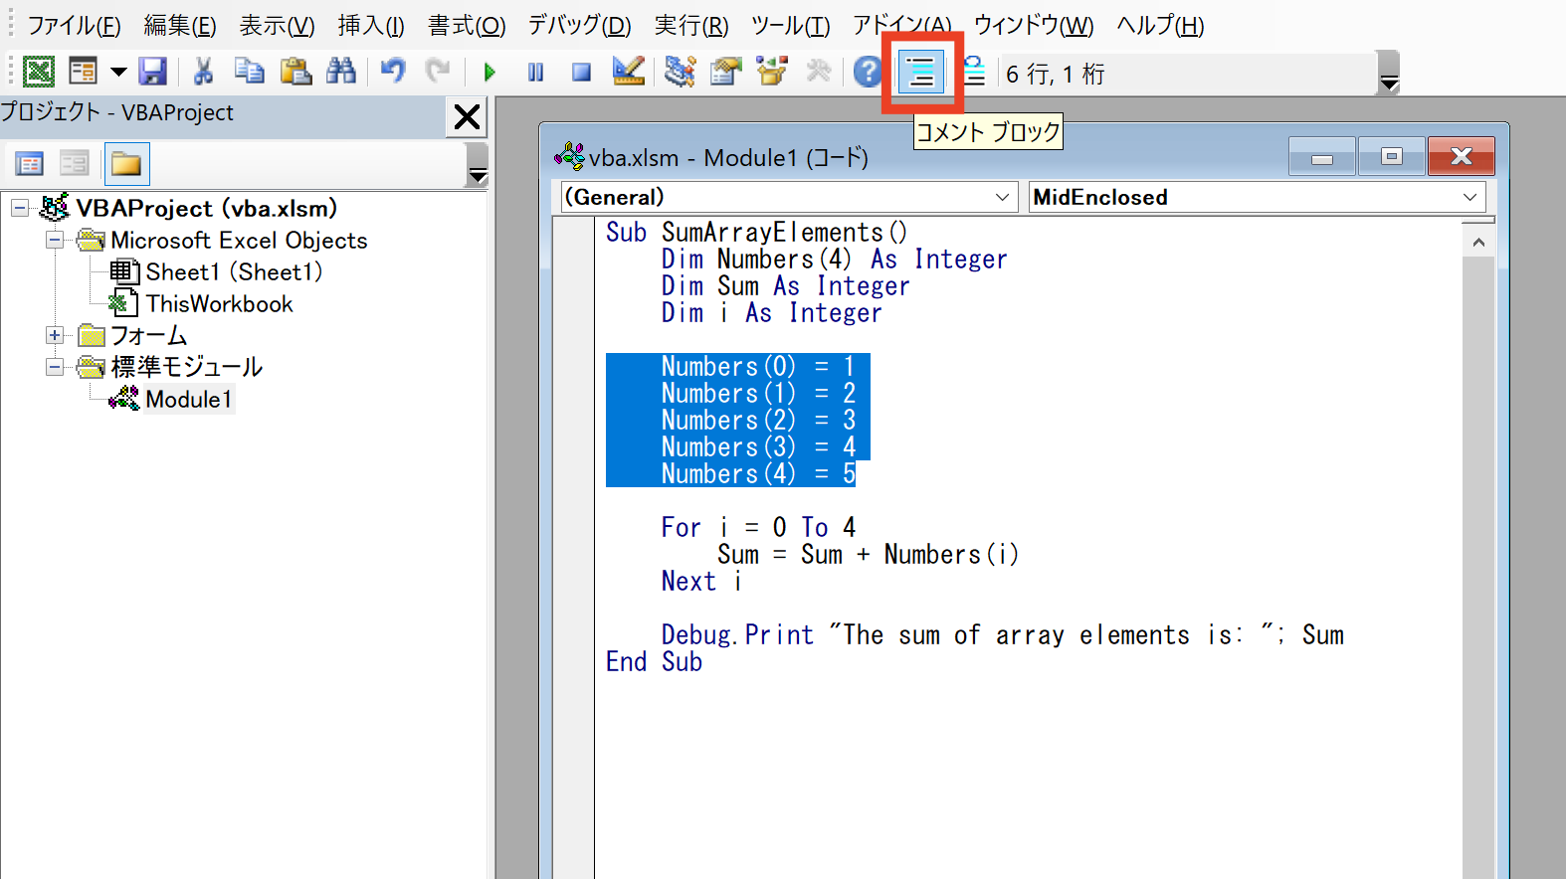Collapse the Microsoft Excel Objects folder
The height and width of the screenshot is (879, 1566).
click(x=55, y=241)
